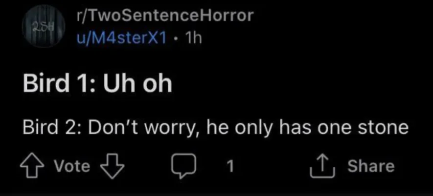Downvote the post by u/M4sterX1
433x196 pixels.
point(112,166)
